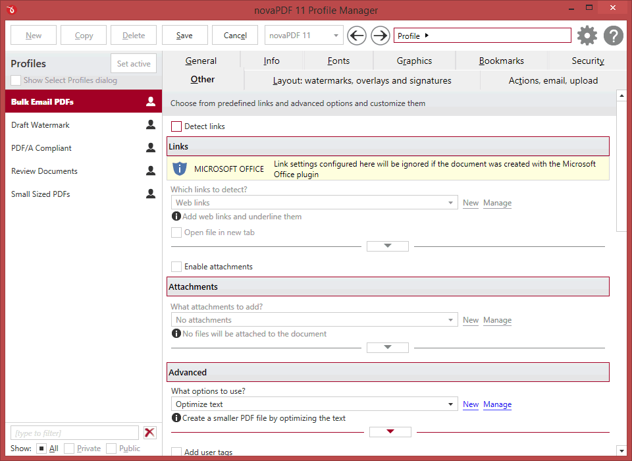Click the New profile button
Image resolution: width=632 pixels, height=461 pixels.
click(x=34, y=36)
